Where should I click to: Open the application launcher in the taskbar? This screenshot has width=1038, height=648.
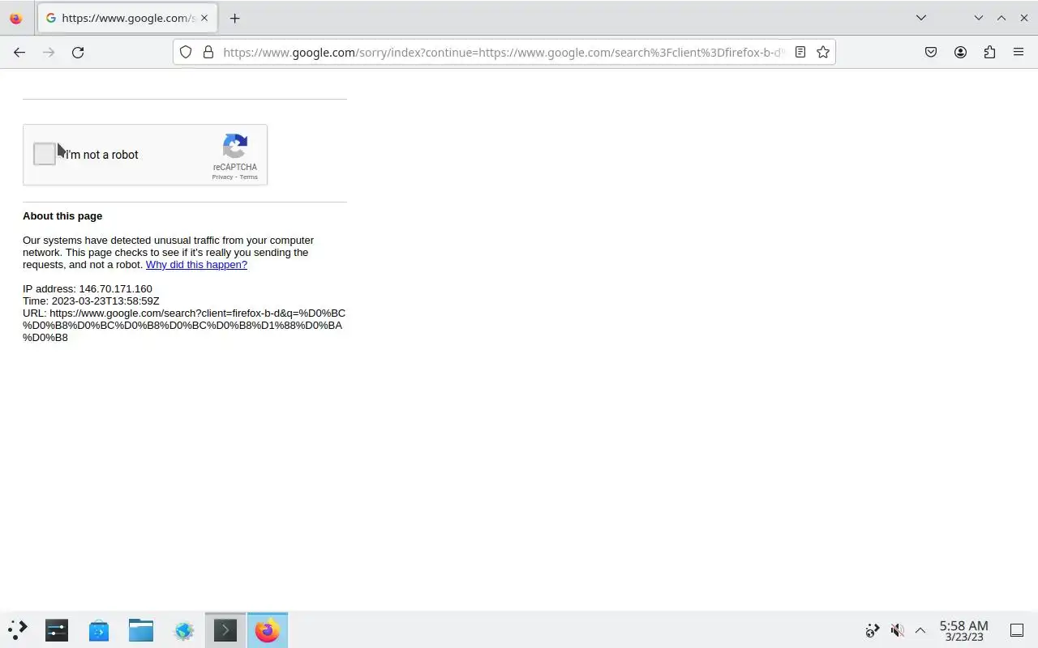pyautogui.click(x=18, y=629)
